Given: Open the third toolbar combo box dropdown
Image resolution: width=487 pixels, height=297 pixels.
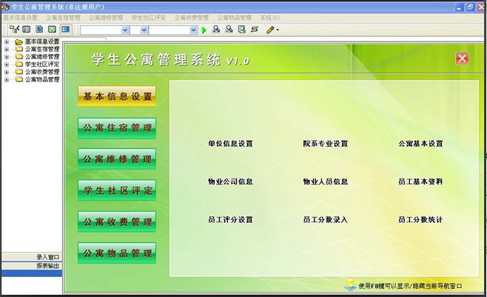Looking at the screenshot, I should tap(193, 30).
